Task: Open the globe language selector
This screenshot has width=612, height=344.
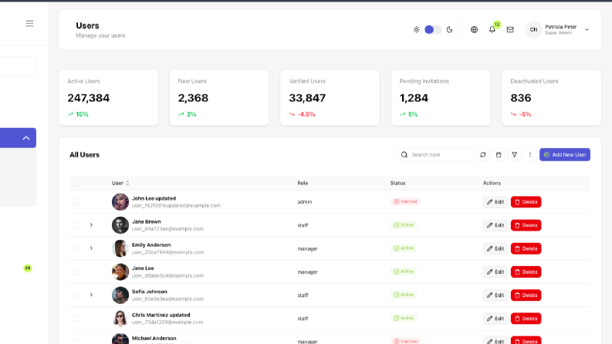Action: click(474, 29)
